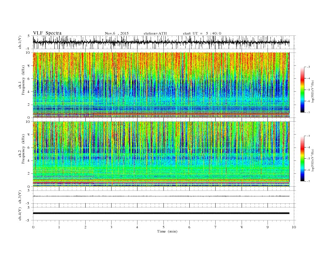Click time axis tick label "4"

point(137,227)
